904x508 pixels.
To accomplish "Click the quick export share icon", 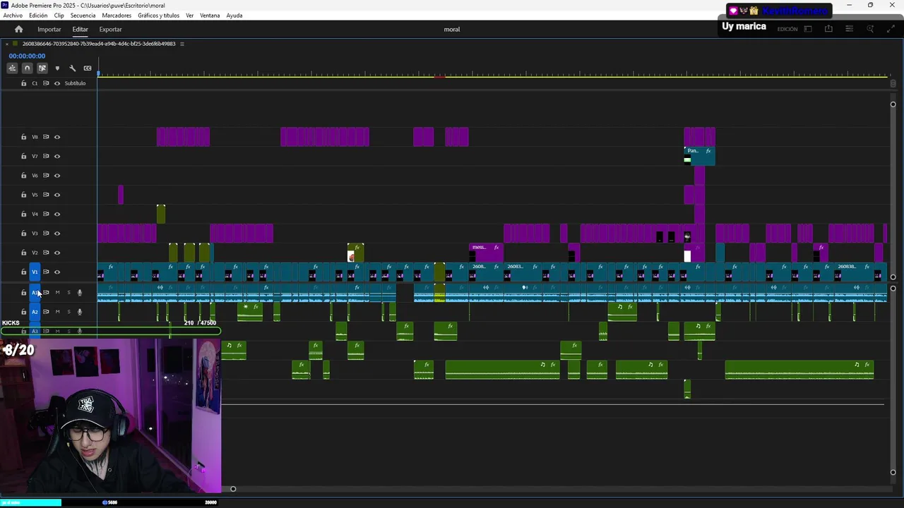I will (x=828, y=29).
